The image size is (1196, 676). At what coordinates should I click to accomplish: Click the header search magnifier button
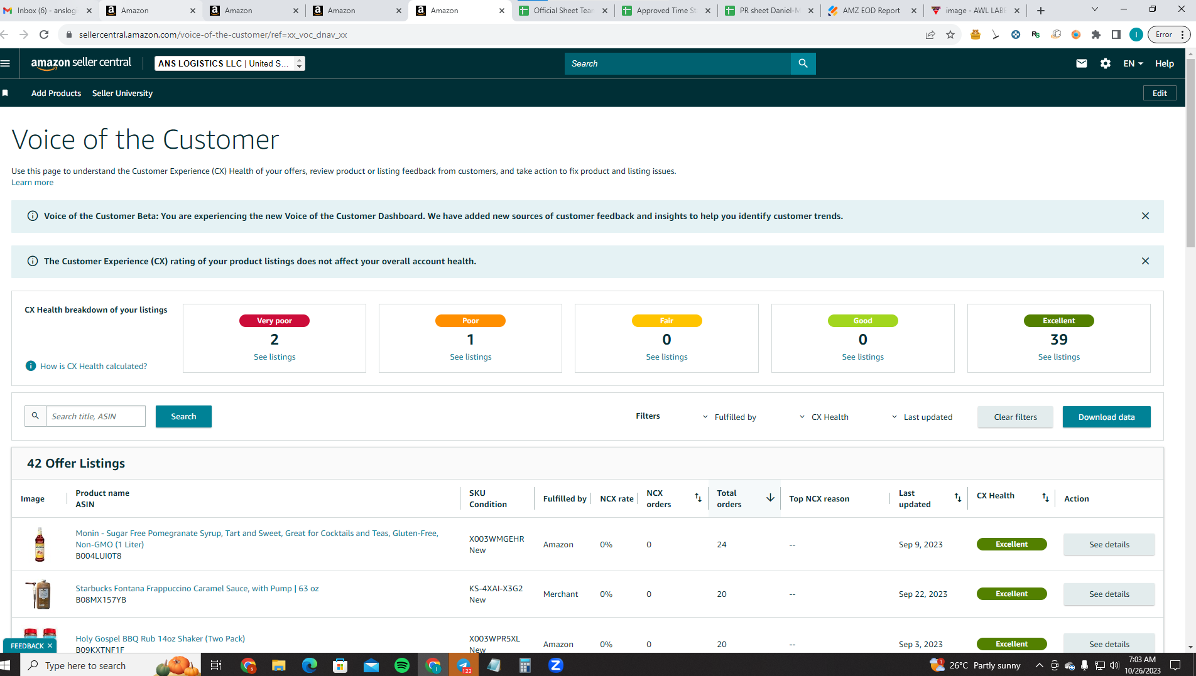[x=803, y=63]
